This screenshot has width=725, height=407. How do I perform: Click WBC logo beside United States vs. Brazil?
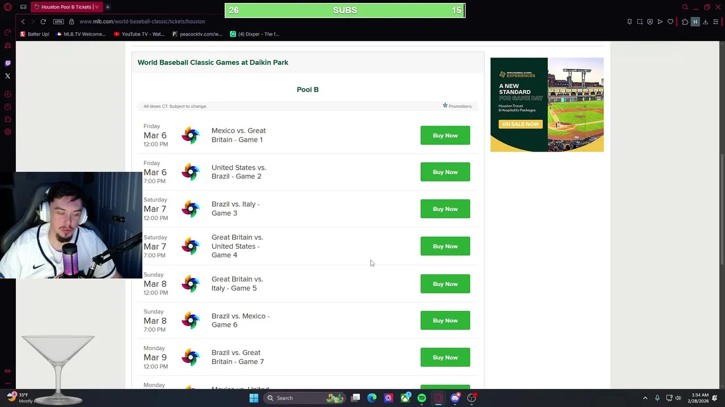tap(190, 172)
